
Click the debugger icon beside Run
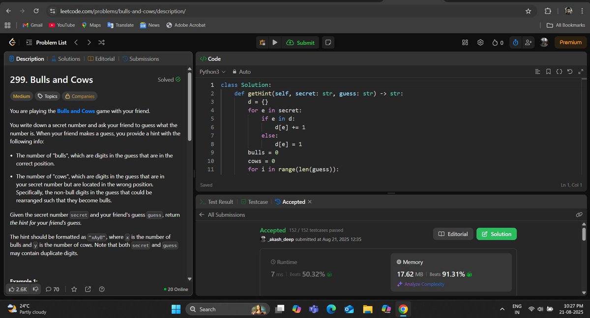[x=263, y=43]
